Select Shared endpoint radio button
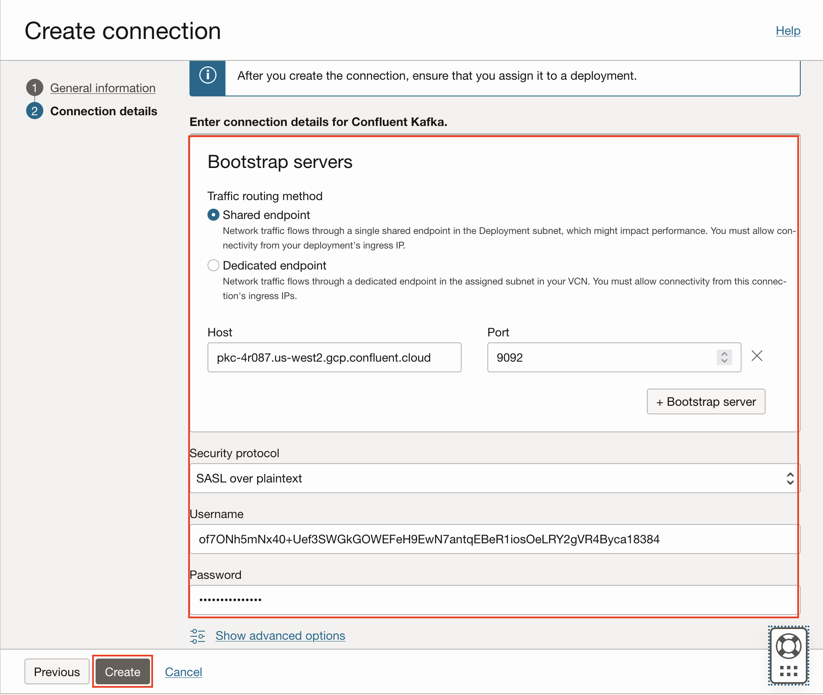The width and height of the screenshot is (823, 695). (213, 215)
